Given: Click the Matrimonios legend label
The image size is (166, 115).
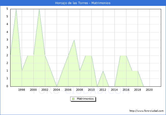Looking at the screenshot, I should (85, 99).
